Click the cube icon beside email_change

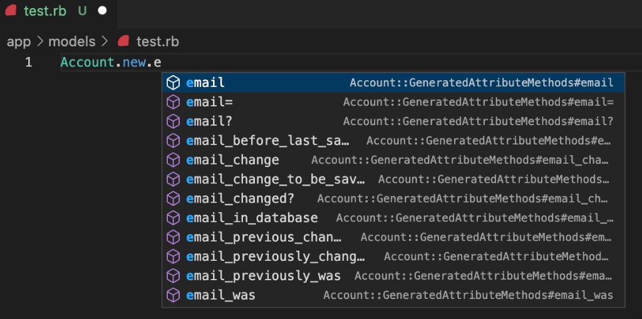pos(173,160)
